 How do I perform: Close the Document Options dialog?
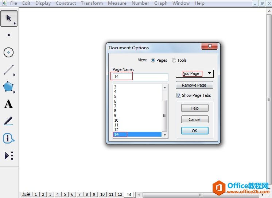[x=209, y=46]
